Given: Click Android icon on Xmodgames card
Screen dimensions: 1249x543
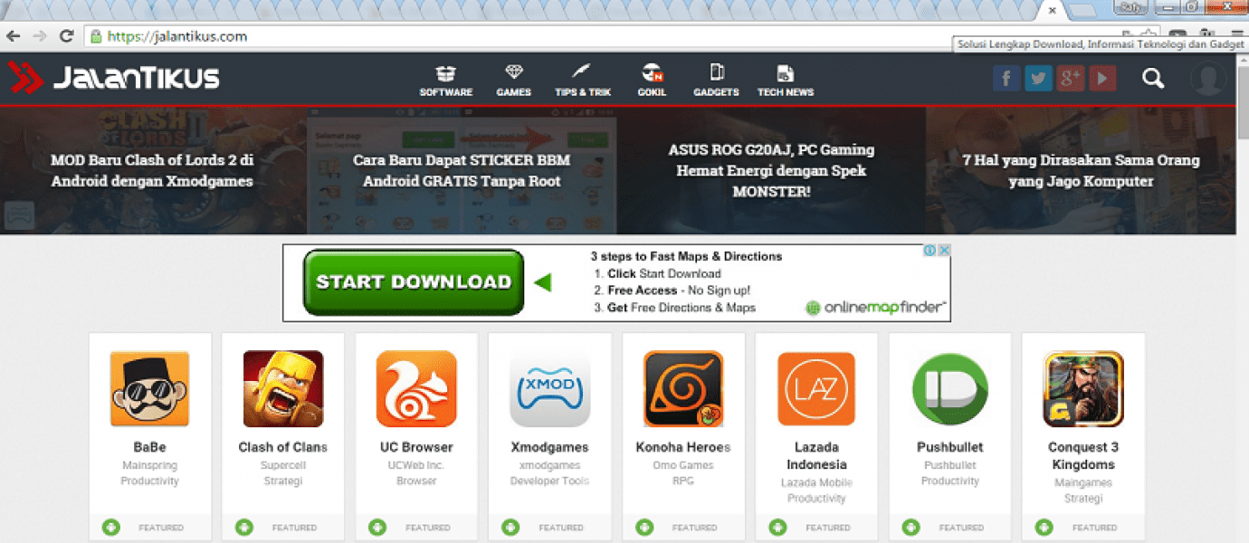Looking at the screenshot, I should click(511, 527).
